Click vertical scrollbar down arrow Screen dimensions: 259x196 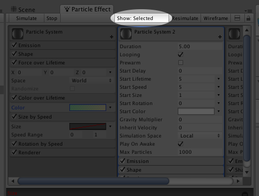247,173
